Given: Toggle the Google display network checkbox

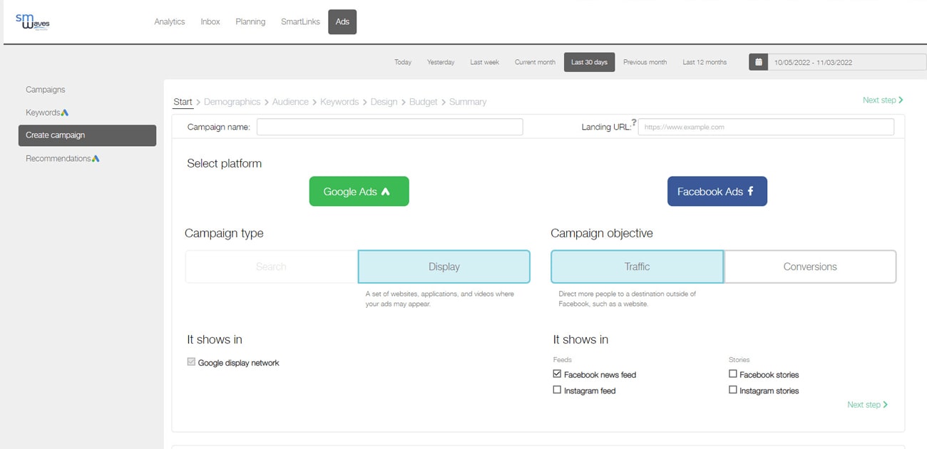Looking at the screenshot, I should (191, 362).
